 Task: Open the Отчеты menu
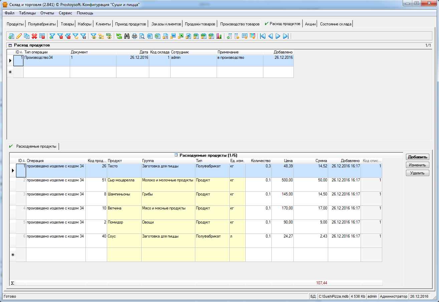pyautogui.click(x=47, y=13)
